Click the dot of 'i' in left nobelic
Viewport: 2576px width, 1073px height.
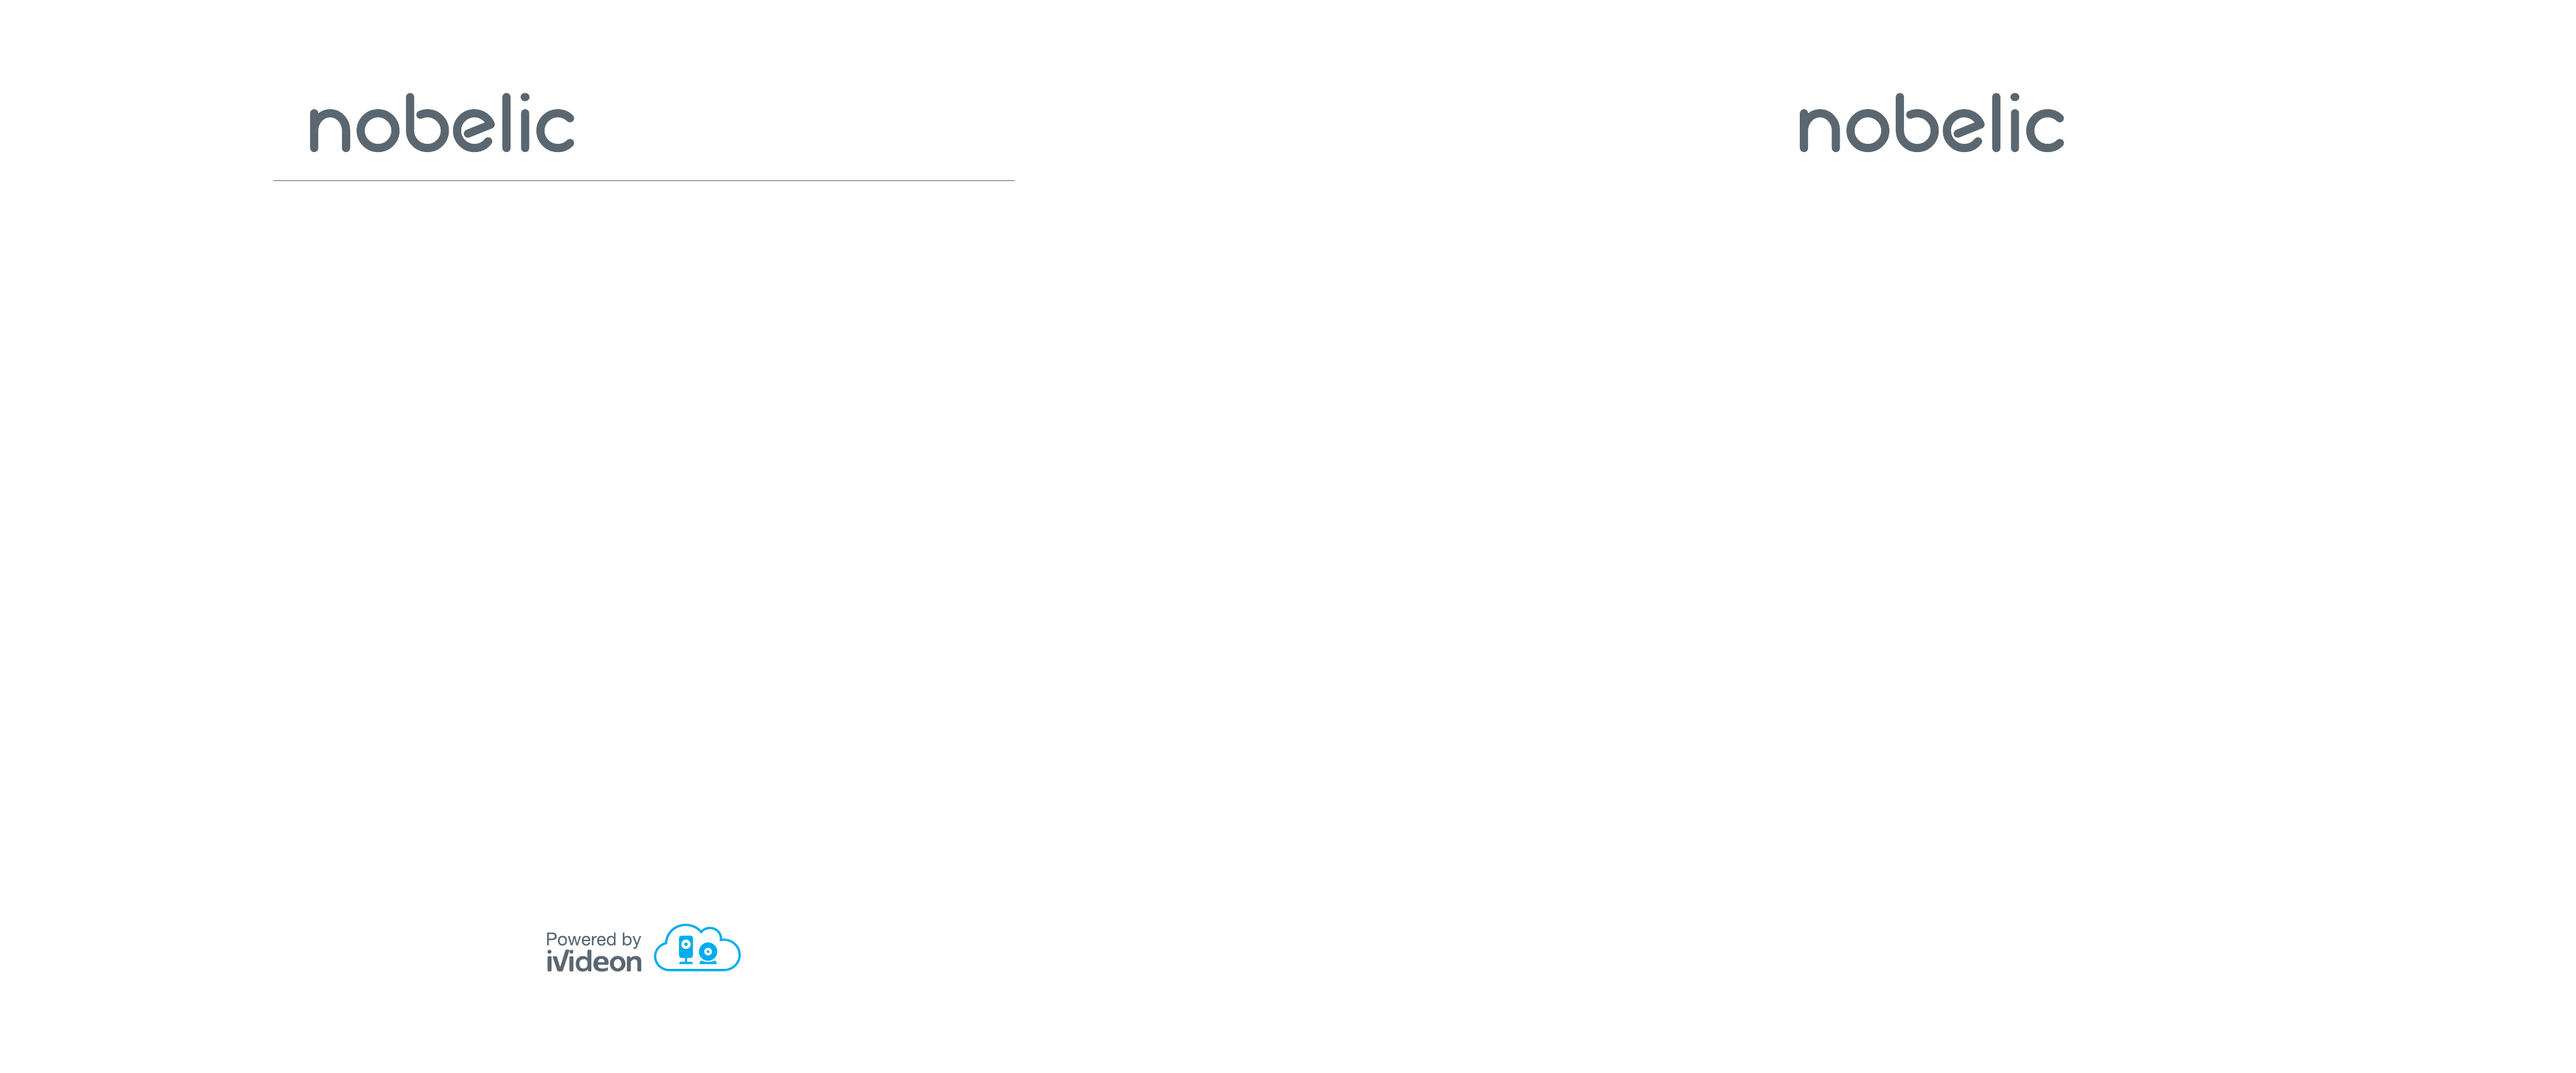pos(525,98)
